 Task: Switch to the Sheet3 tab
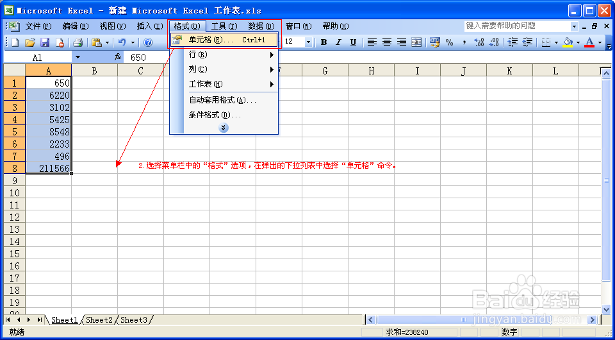coord(133,320)
